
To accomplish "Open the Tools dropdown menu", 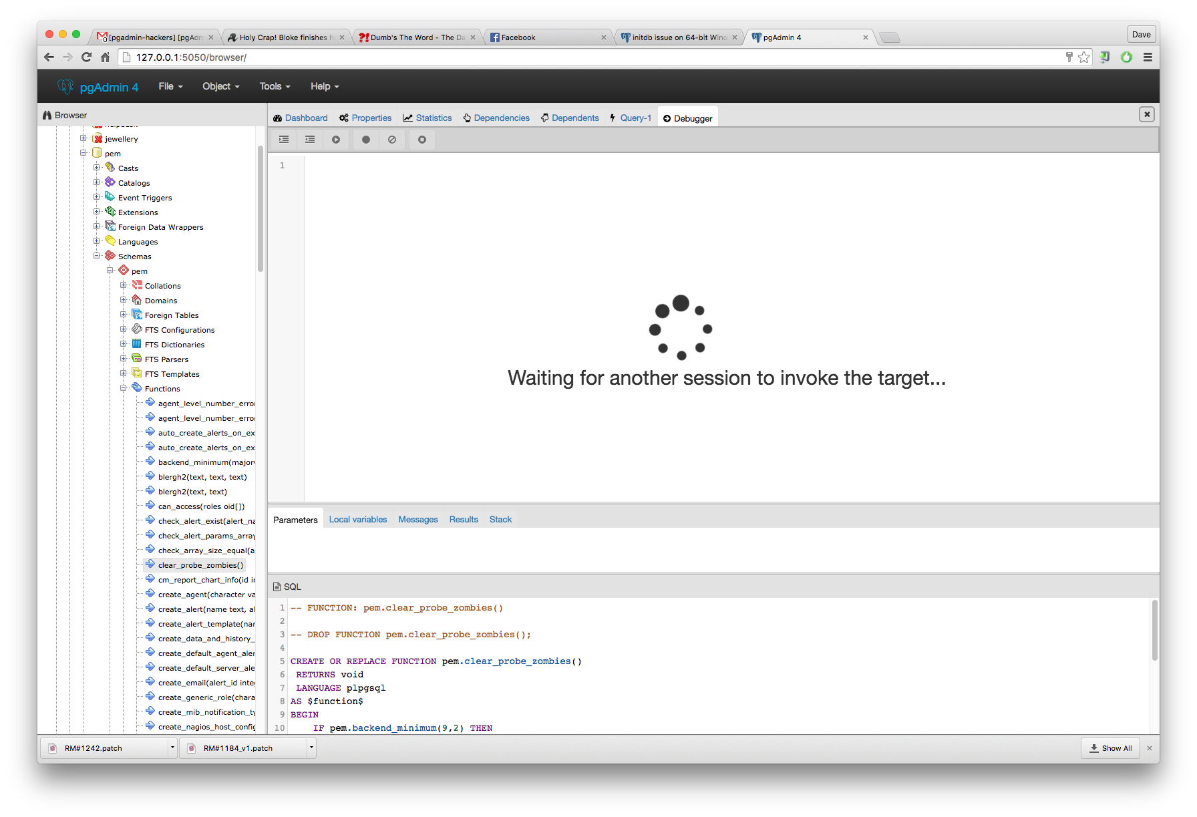I will (x=275, y=86).
